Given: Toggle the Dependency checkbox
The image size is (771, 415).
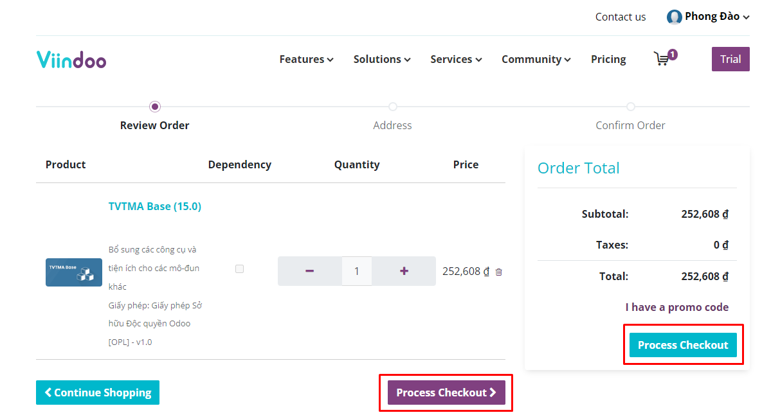Looking at the screenshot, I should point(239,269).
